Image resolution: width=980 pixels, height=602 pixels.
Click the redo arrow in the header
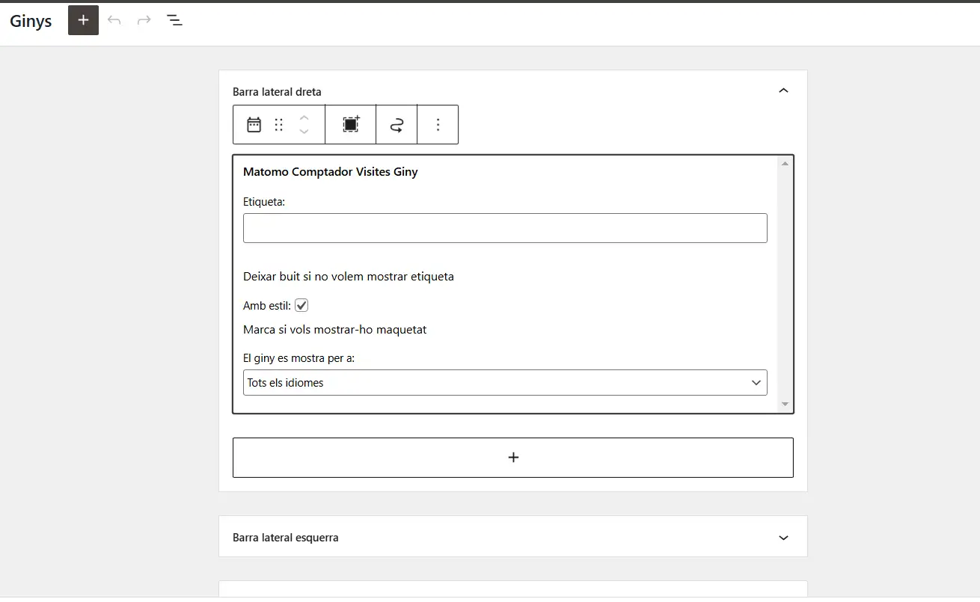pyautogui.click(x=144, y=20)
